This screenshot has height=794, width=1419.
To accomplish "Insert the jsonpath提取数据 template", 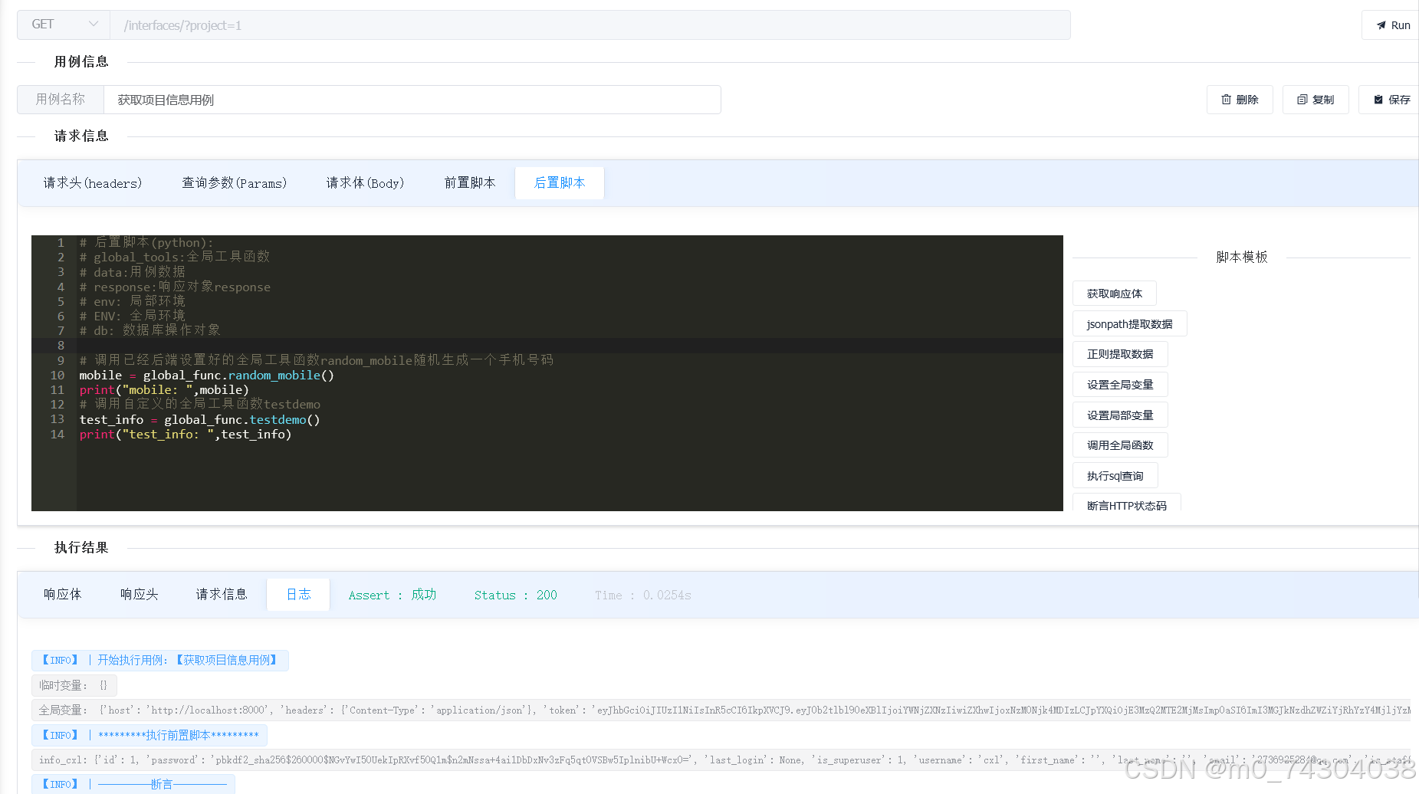I will pyautogui.click(x=1128, y=323).
